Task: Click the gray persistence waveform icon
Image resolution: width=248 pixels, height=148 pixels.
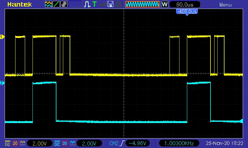Action: point(64,4)
